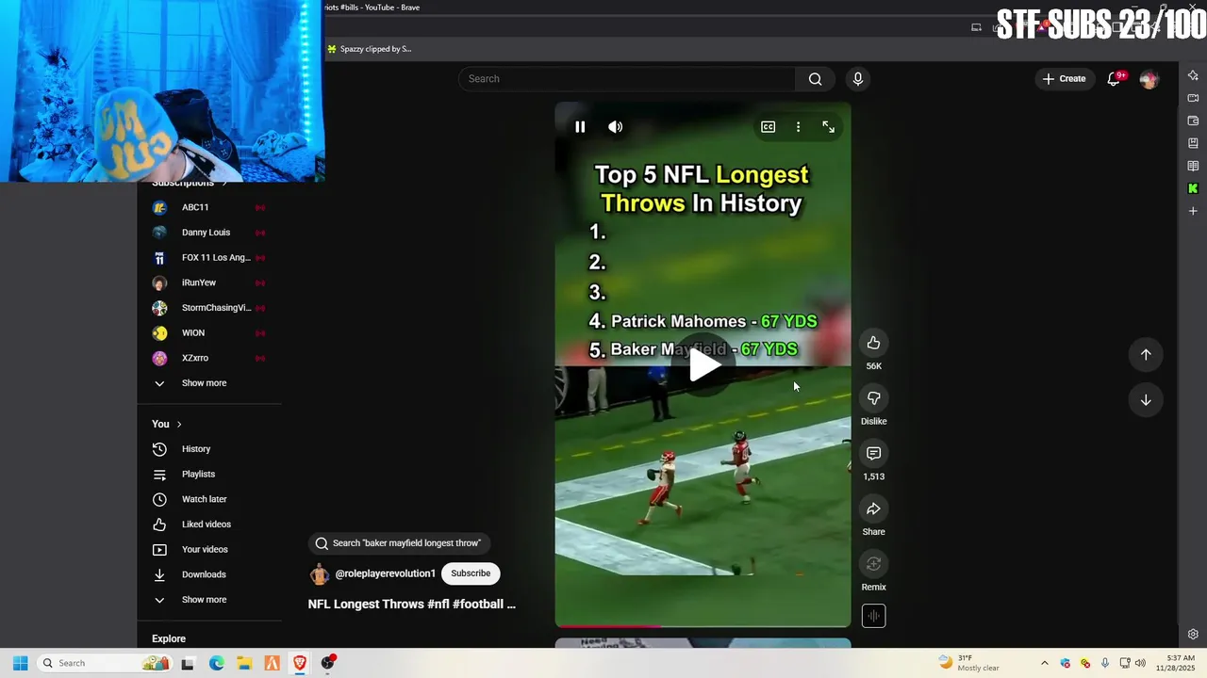
Task: Pause the Shorts video
Action: pos(580,127)
